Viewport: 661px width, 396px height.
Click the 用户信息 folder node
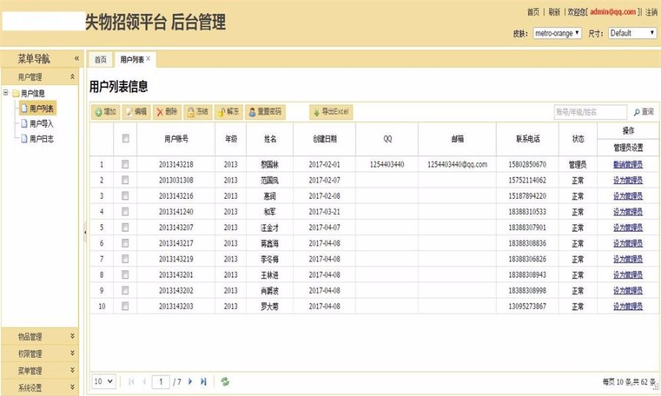pos(32,93)
